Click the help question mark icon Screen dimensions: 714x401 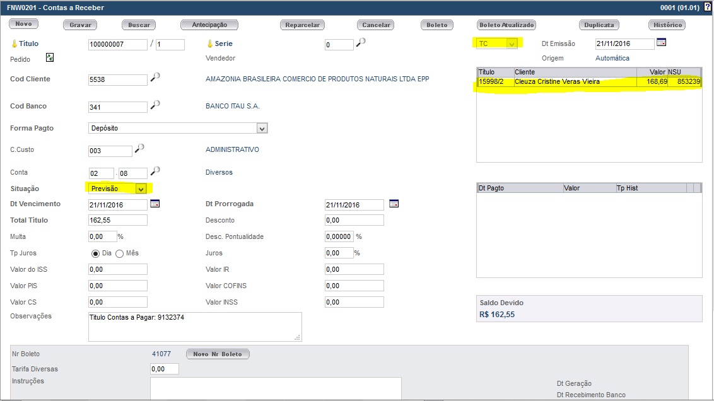[x=707, y=7]
